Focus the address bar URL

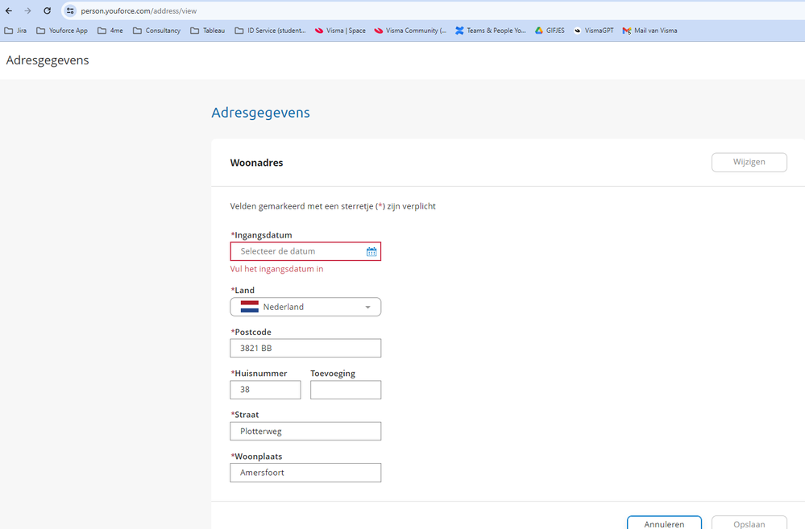coord(139,10)
